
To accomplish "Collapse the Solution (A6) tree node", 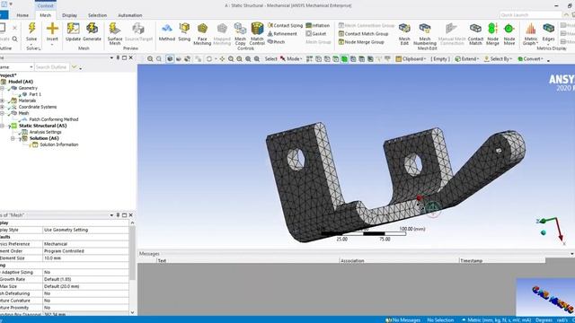I will [13, 138].
